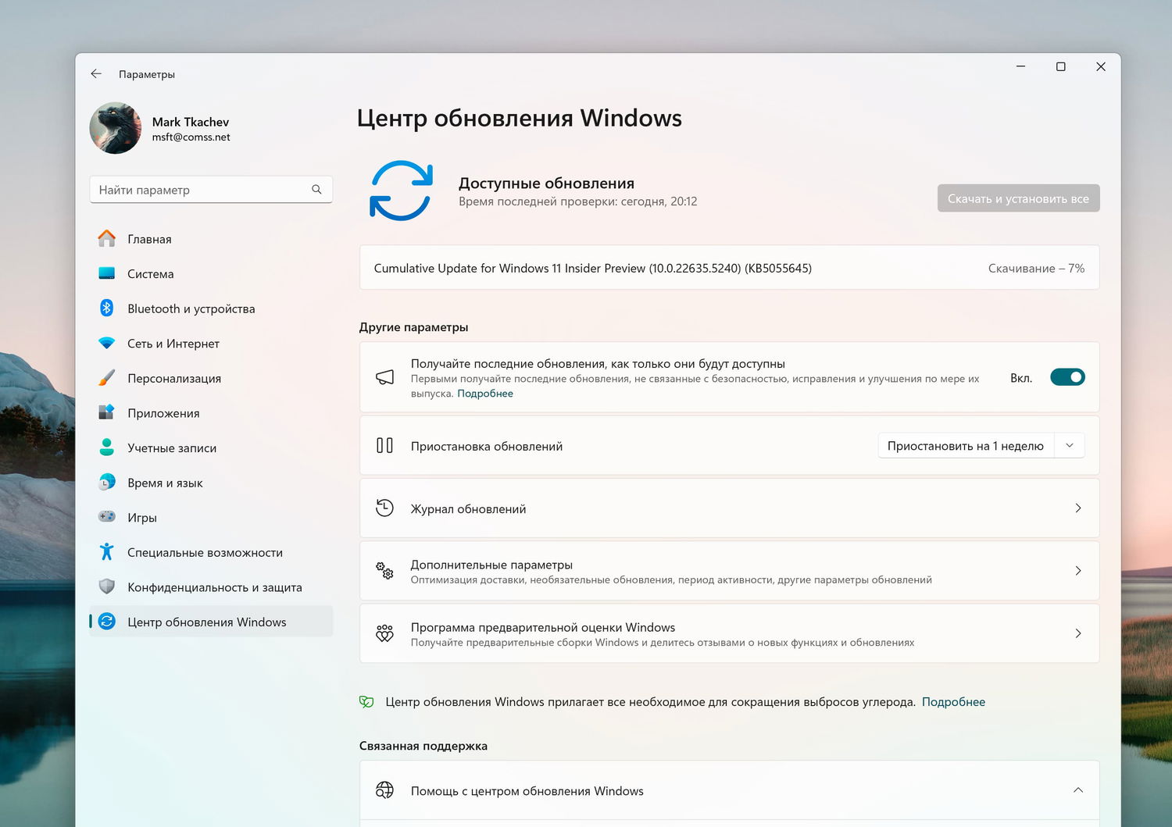Viewport: 1172px width, 827px height.
Task: Click the Учетные записи person icon
Action: click(107, 447)
